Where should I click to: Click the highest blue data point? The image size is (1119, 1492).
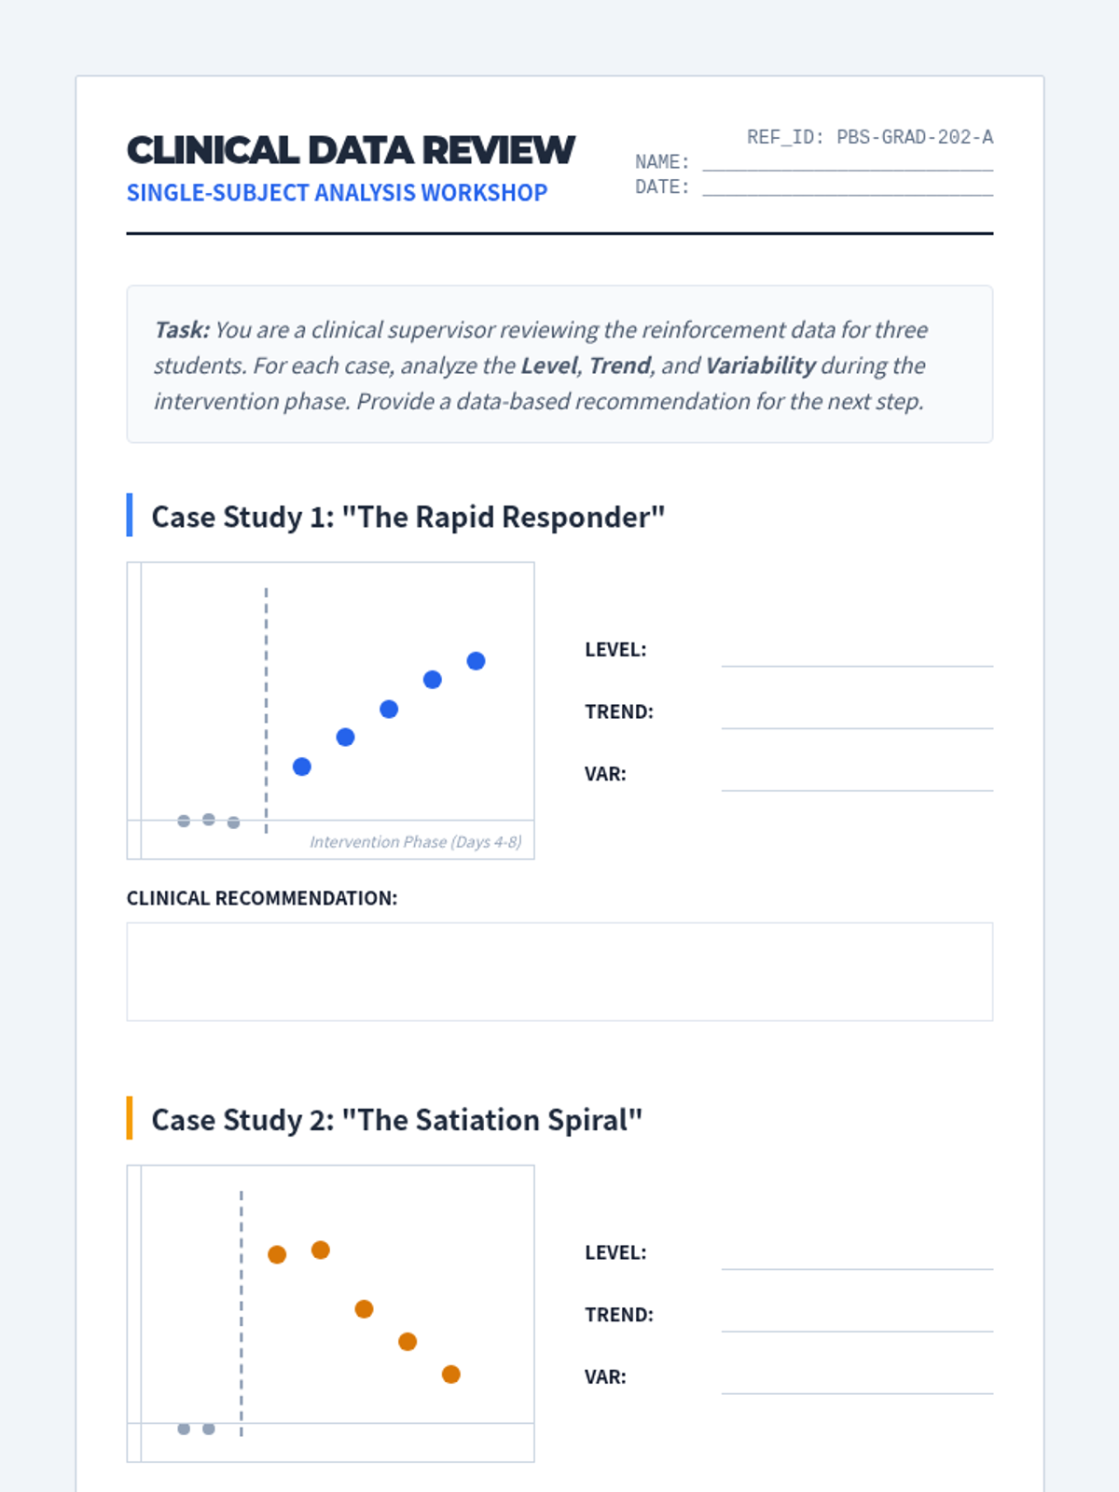coord(476,661)
